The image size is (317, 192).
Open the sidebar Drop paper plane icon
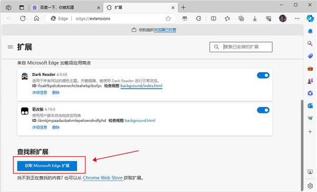[310, 118]
